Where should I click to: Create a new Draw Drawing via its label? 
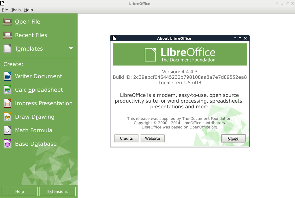35,117
